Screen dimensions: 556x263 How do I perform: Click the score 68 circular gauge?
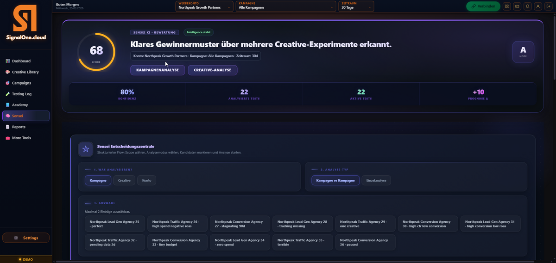coord(96,51)
